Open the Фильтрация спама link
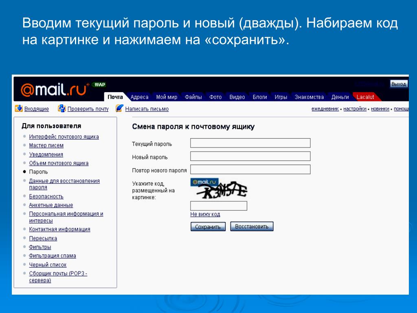This screenshot has width=417, height=313. [53, 256]
